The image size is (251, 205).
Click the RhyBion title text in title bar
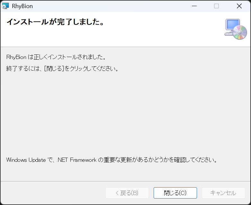22,6
